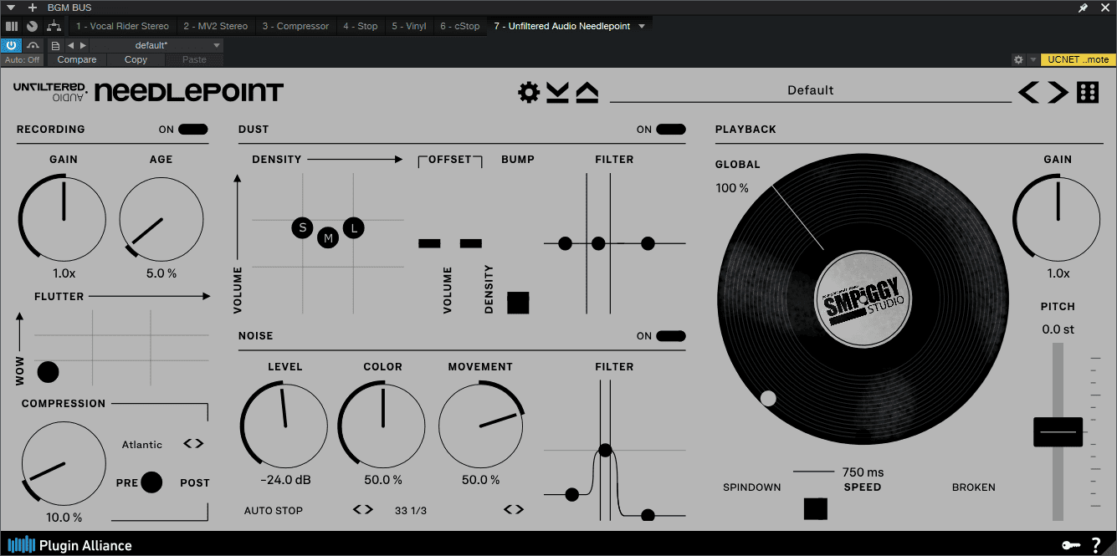Switch to the 3 - Compressor tab
The width and height of the screenshot is (1117, 556).
(295, 26)
